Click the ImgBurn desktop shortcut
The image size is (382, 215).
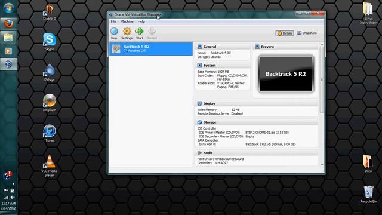50,103
